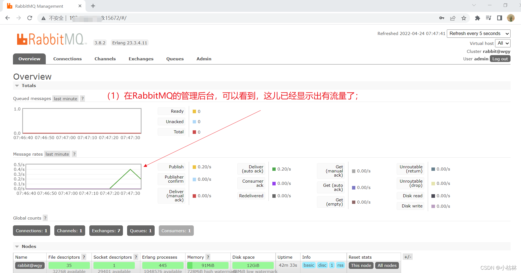
Task: Click the Consumer ack purple swatch
Action: pos(274,183)
